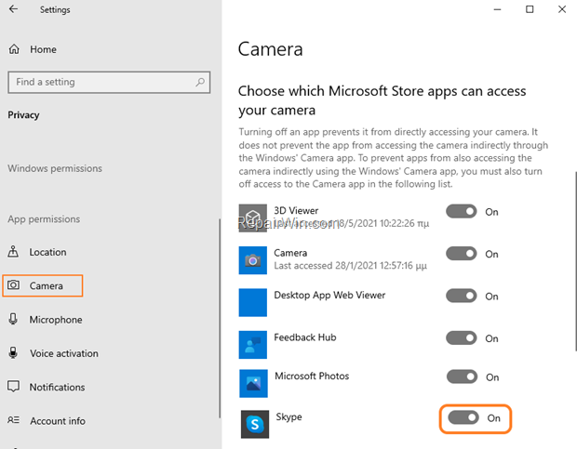Click the 3D Viewer name text
This screenshot has width=577, height=449.
296,210
